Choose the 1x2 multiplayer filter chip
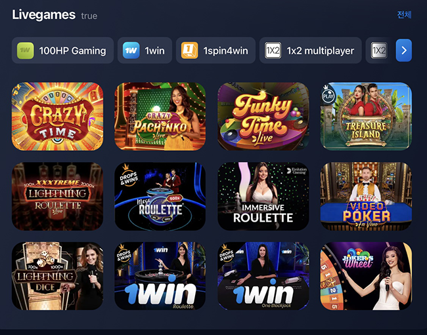 point(311,50)
